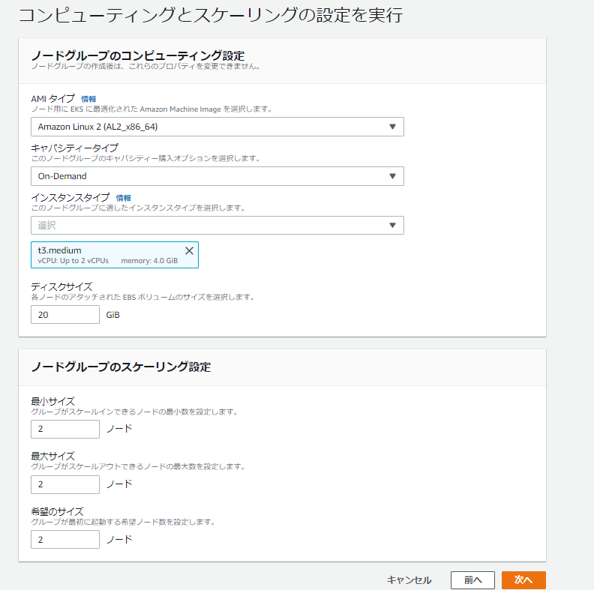The width and height of the screenshot is (594, 590).
Task: Click the ノードグループのコンピューティング設定 panel heading
Action: coord(137,55)
